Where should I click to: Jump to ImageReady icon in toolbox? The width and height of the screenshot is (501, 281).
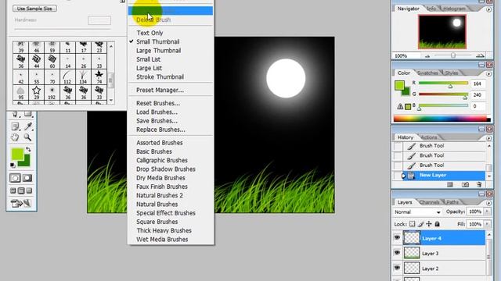pyautogui.click(x=21, y=203)
